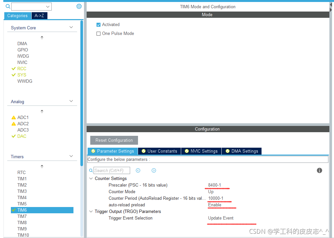This screenshot has width=334, height=238.
Task: Select the highlighted TIM6 timer
Action: coord(42,210)
